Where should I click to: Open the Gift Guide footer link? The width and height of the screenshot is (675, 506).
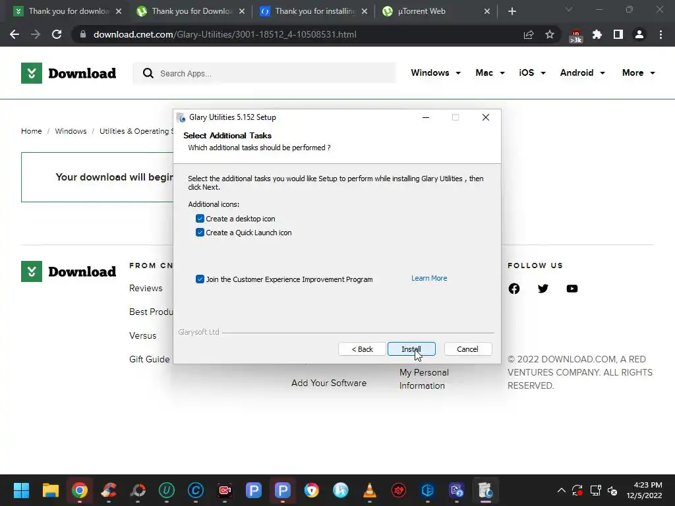click(150, 359)
